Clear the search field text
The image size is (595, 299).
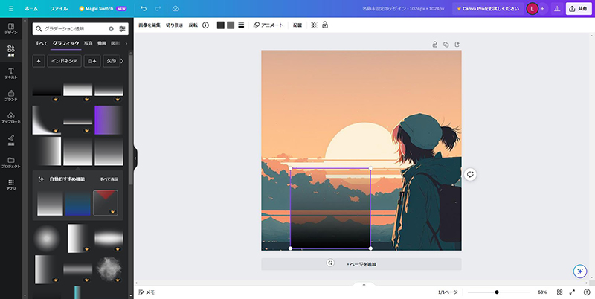coord(111,28)
